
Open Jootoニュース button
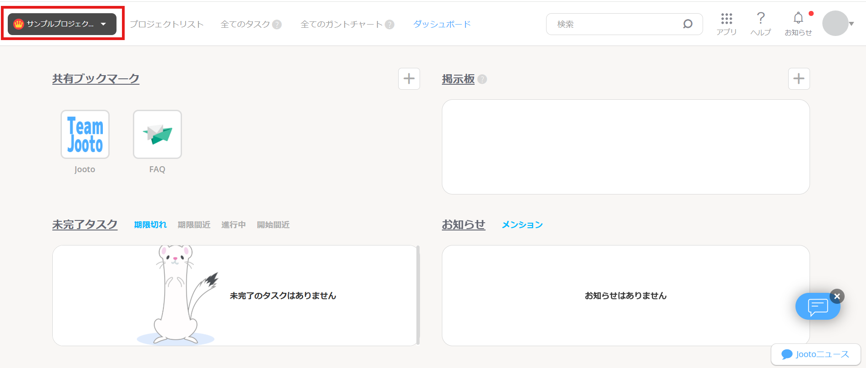pos(816,354)
